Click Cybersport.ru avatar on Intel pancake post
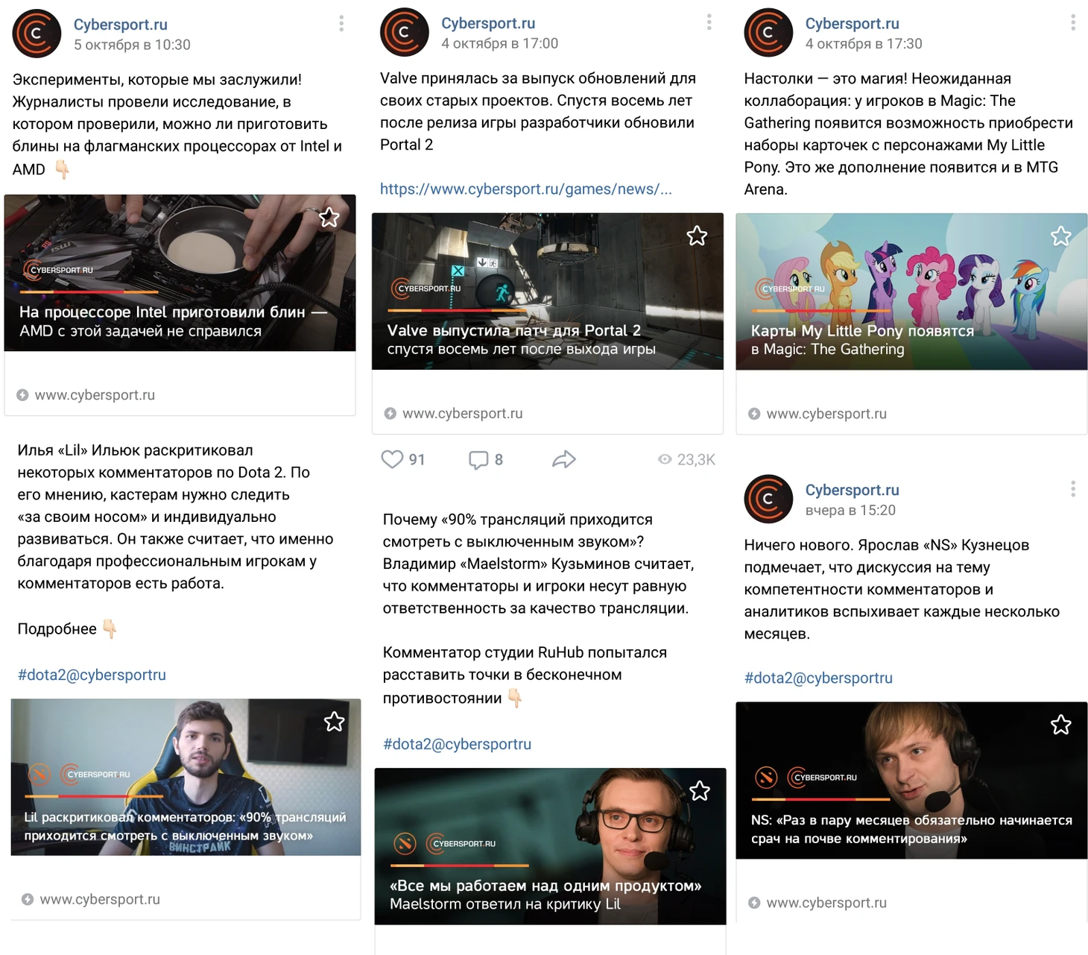 [x=37, y=34]
